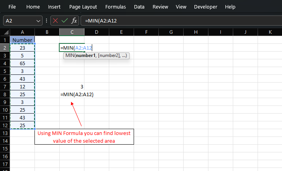Select cell A4 containing 65
This screenshot has height=171, width=282.
click(x=22, y=64)
